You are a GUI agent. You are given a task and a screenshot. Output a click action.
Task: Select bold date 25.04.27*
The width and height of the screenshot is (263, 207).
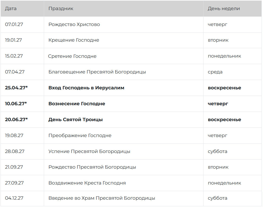pos(16,88)
